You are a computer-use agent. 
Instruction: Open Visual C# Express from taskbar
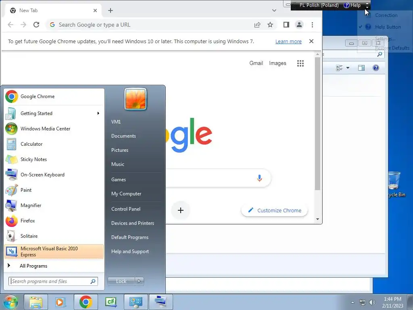pos(111,302)
